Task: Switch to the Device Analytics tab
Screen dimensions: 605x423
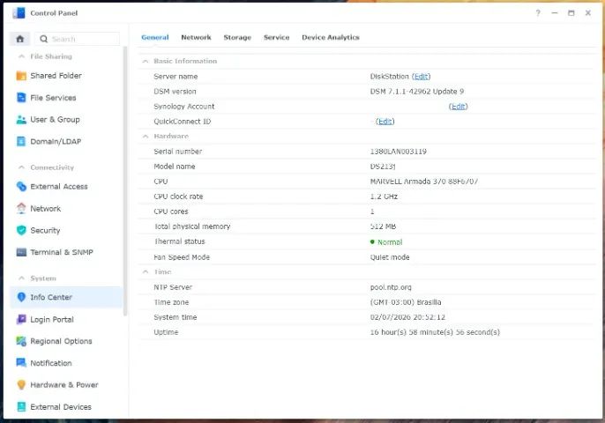Action: [x=331, y=37]
